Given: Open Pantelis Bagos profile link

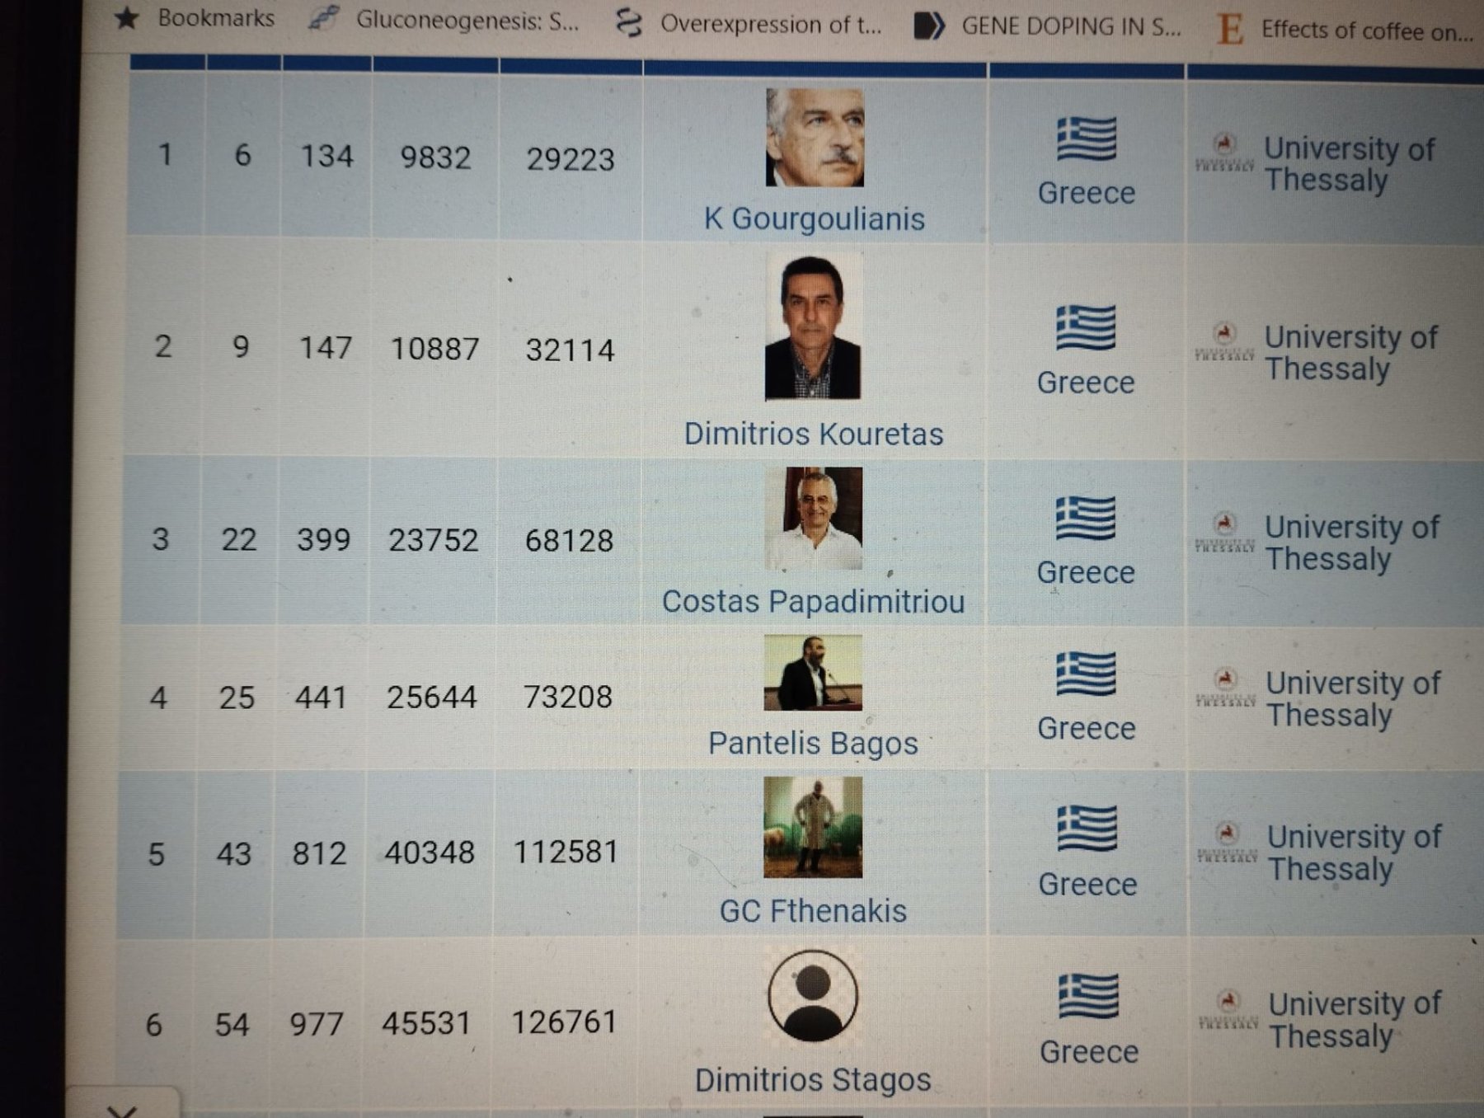Looking at the screenshot, I should (x=813, y=744).
